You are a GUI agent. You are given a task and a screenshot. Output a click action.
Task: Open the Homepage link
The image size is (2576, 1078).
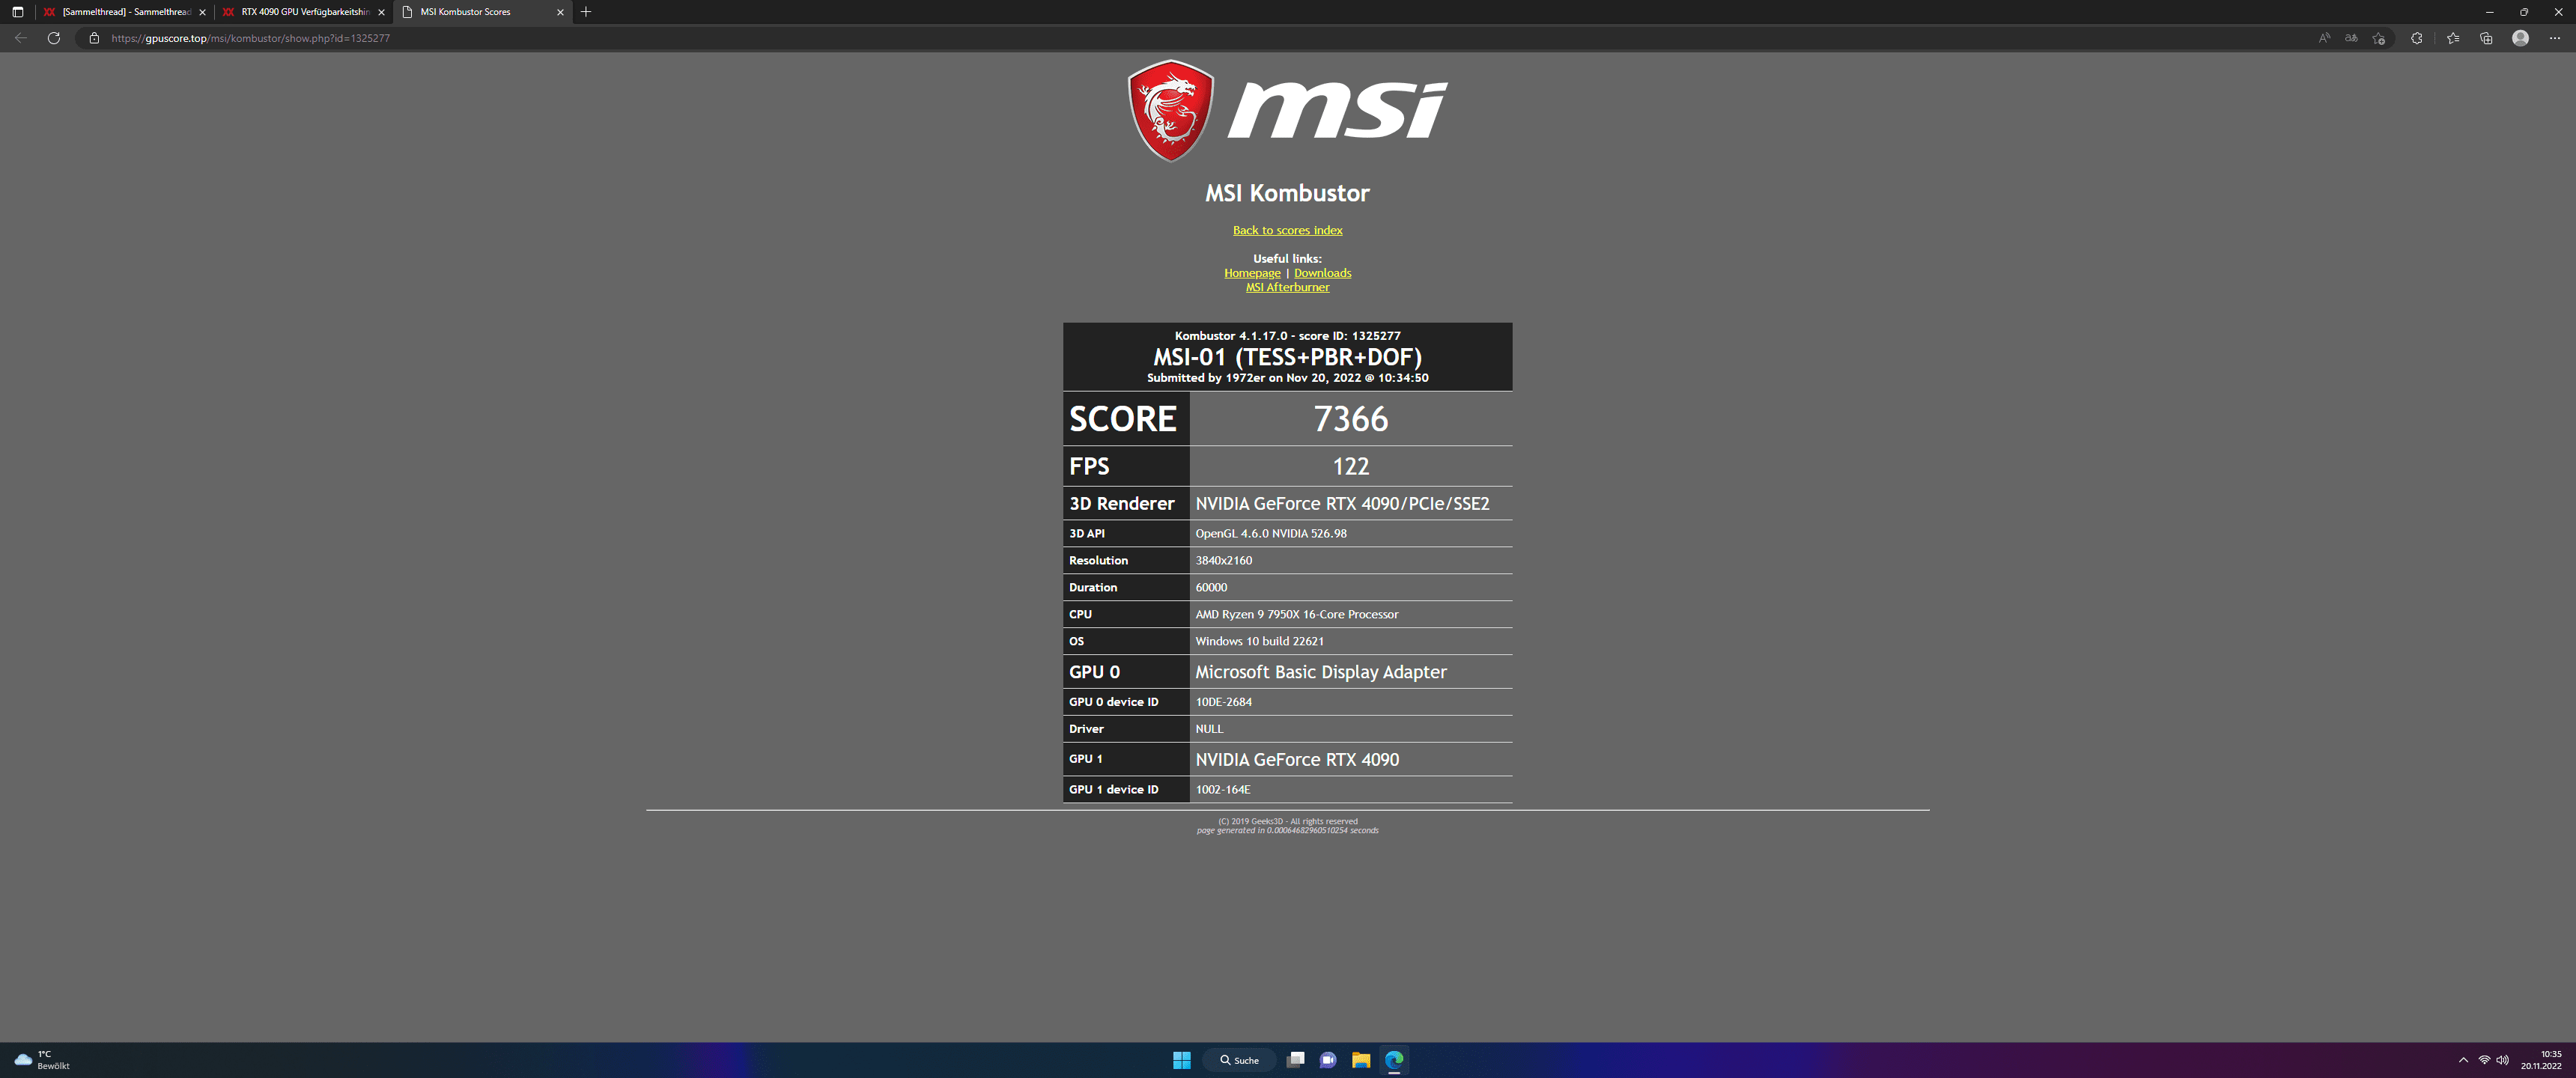1252,273
